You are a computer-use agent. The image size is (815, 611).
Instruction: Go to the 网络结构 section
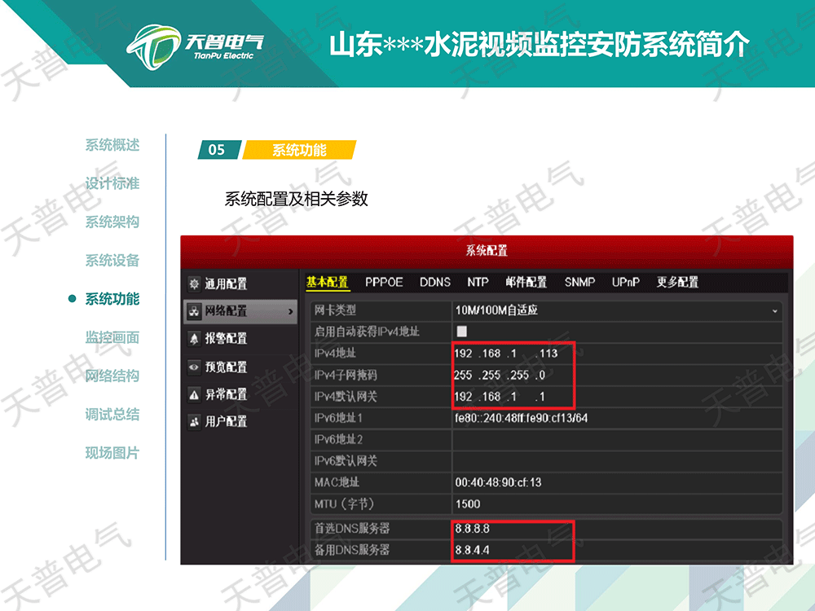pyautogui.click(x=112, y=376)
